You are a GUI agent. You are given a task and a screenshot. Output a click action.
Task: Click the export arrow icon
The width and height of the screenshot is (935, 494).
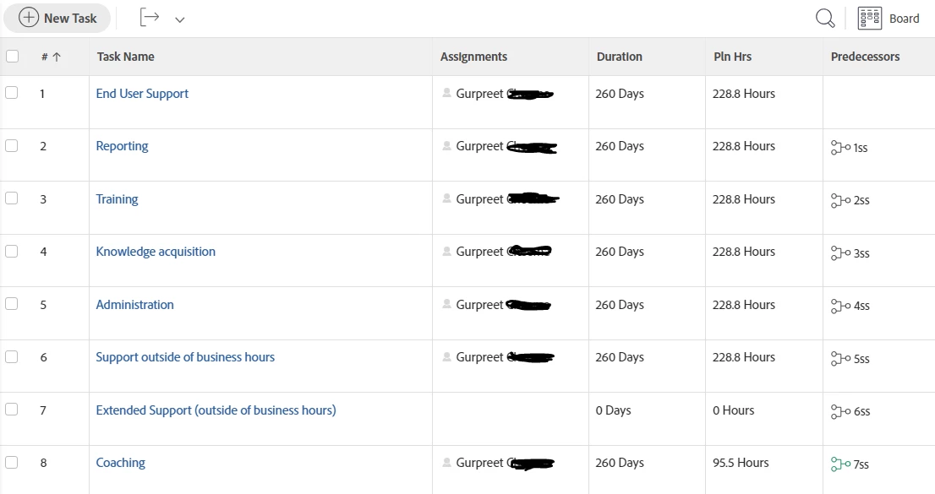tap(149, 17)
